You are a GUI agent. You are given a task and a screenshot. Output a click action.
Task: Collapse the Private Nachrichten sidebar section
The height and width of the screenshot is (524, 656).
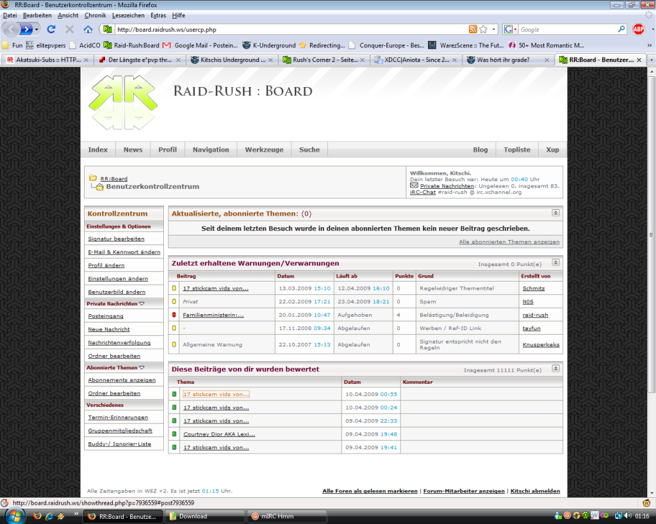(142, 303)
